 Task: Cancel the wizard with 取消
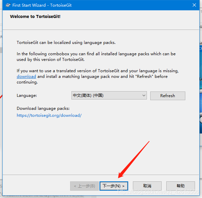coord(147,186)
